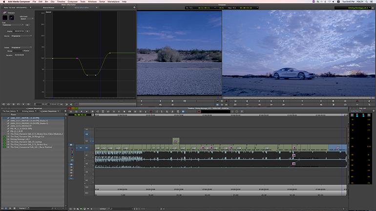Open the Edit Graph Speed dropdown

(26, 18)
